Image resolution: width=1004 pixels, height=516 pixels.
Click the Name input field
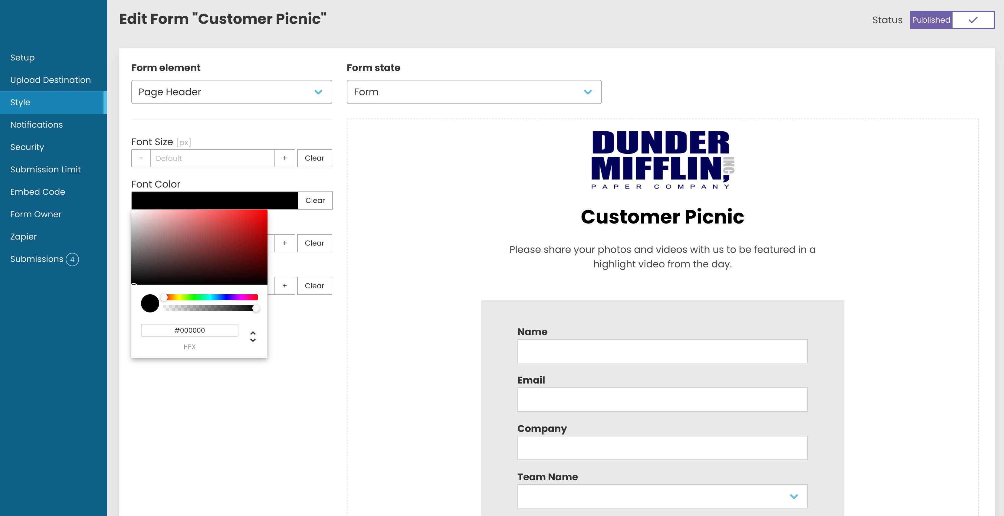662,351
